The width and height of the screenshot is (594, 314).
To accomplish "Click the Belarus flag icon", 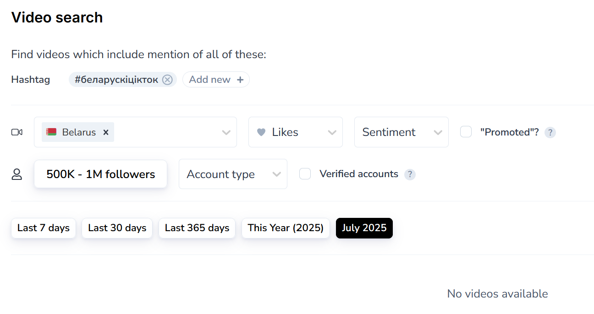I will [51, 132].
